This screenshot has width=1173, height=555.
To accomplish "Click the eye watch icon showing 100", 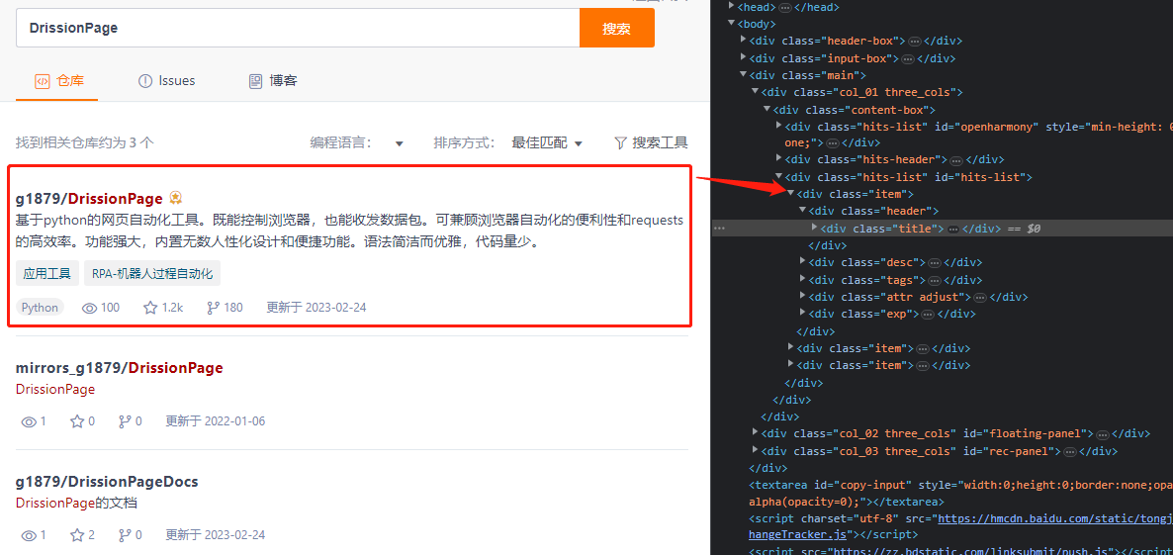I will (90, 308).
